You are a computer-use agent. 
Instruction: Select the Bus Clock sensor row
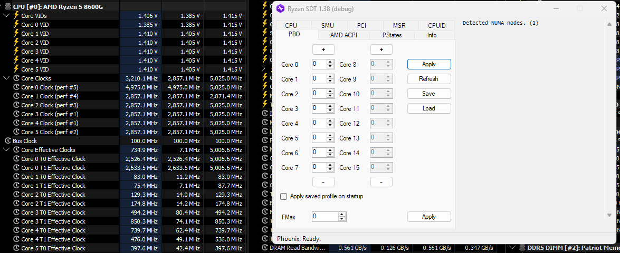[122, 140]
